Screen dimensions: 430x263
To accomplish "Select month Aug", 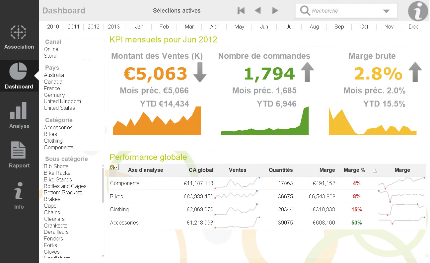I will (314, 27).
